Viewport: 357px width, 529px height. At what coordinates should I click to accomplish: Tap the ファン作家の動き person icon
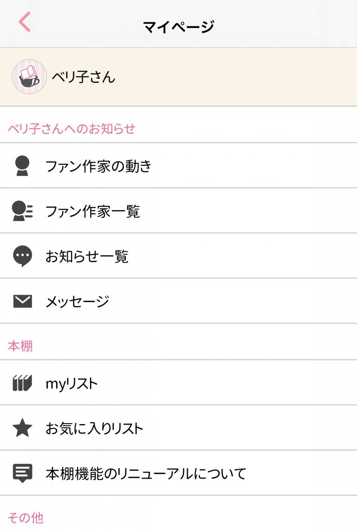tap(22, 166)
